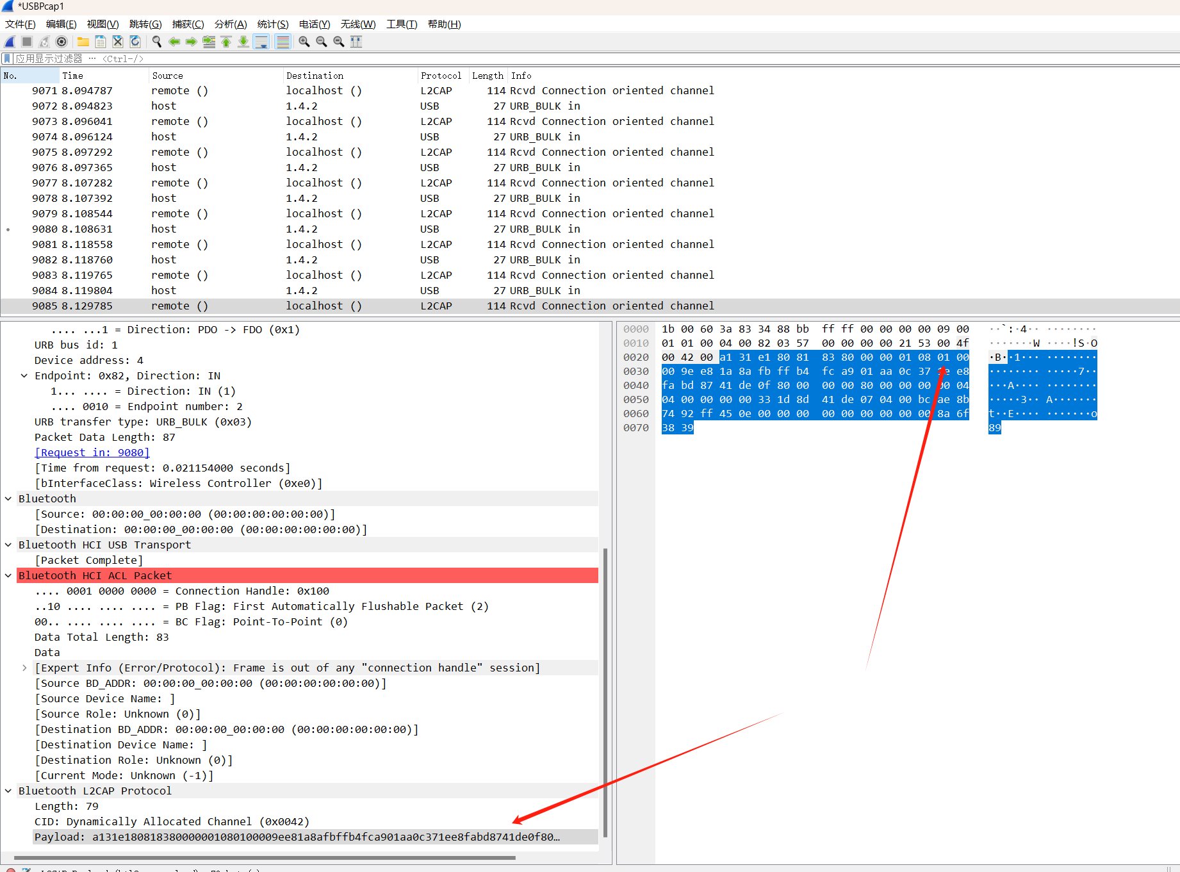Open the 统计(S) menu
This screenshot has height=872, width=1180.
click(x=273, y=24)
